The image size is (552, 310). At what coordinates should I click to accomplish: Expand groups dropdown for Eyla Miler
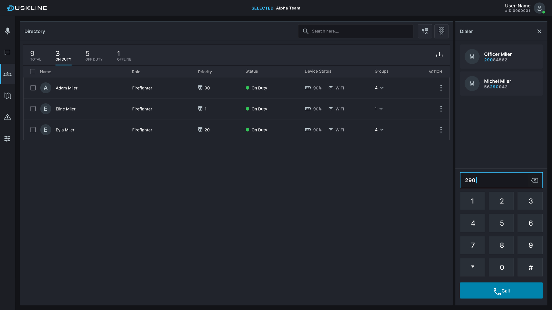[x=382, y=130]
